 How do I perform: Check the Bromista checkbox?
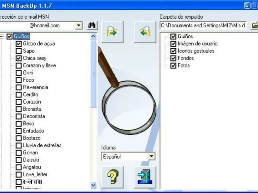click(x=19, y=109)
